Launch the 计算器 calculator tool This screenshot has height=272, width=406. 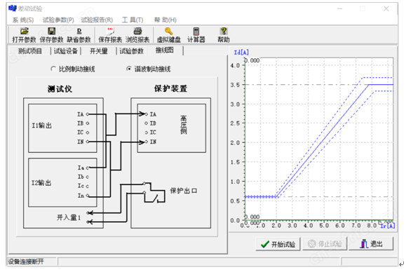(196, 35)
